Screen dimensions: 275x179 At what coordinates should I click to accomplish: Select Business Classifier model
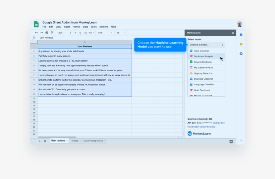pos(206,79)
